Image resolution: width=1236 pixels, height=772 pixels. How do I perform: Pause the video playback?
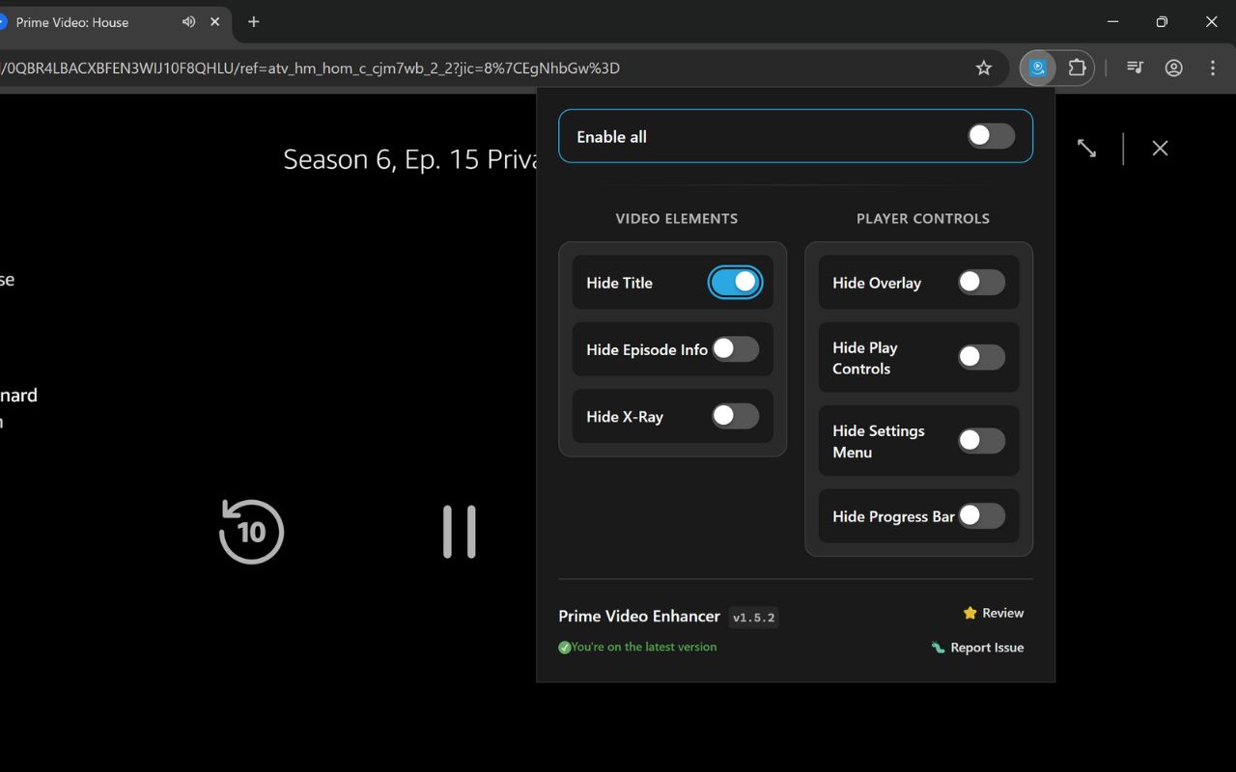tap(460, 532)
